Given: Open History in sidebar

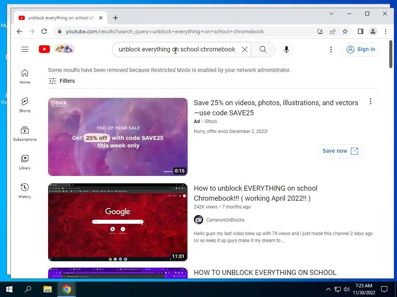Looking at the screenshot, I should click(x=25, y=191).
